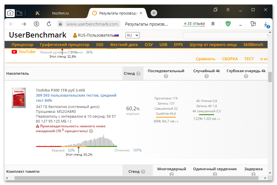This screenshot has width=277, height=185.
Task: Open new tab group icon
Action: pos(19,13)
